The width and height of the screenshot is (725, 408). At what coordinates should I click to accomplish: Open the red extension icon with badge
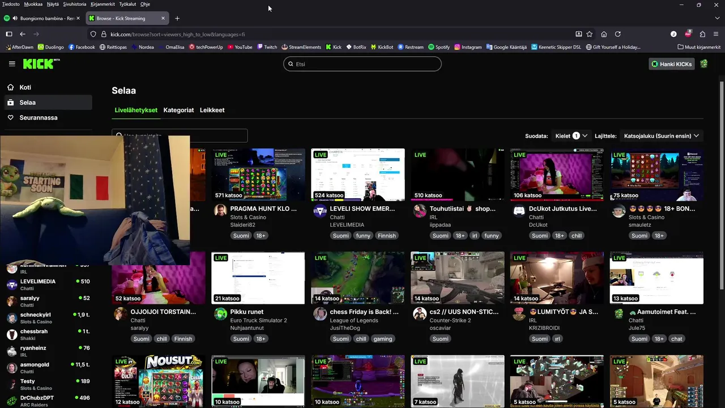(688, 34)
